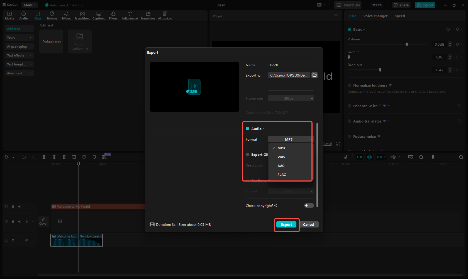Viewport: 468px width, 279px height.
Task: Expand the Advanced text category
Action: [19, 73]
